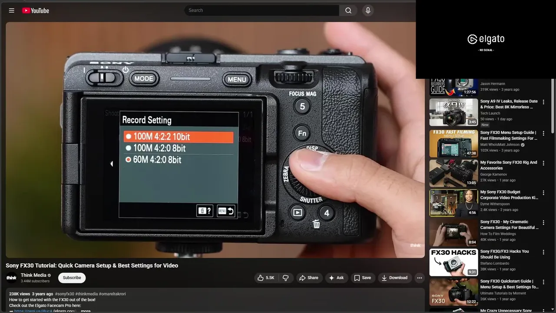Click channel name 'Stefano Lombardo'

[494, 263]
